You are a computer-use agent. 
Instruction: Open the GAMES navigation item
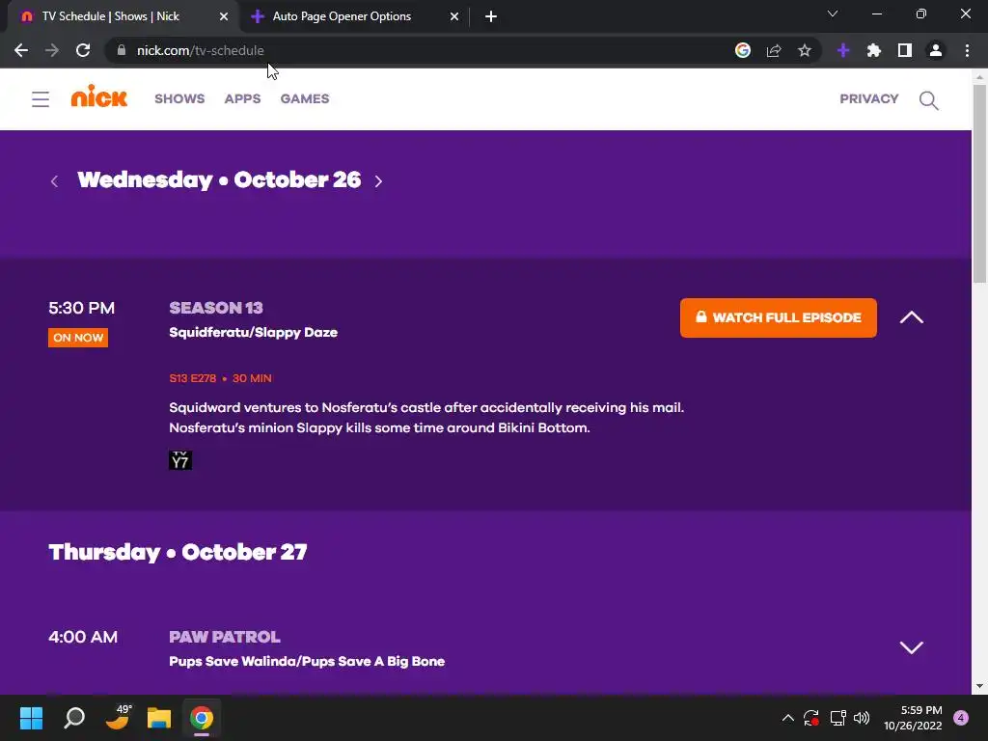[x=305, y=99]
